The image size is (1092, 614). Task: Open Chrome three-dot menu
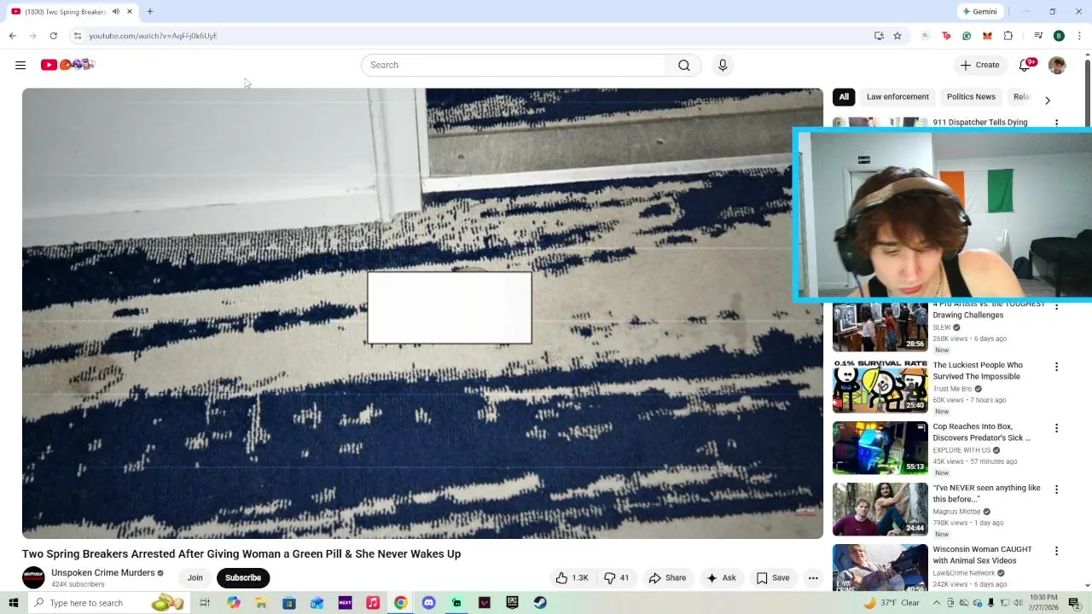[x=1079, y=36]
